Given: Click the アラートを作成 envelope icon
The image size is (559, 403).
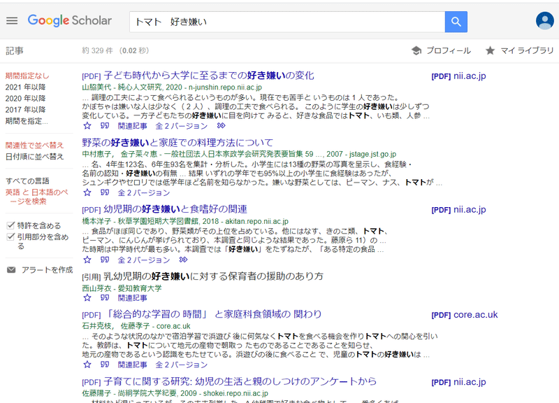Looking at the screenshot, I should pos(11,270).
